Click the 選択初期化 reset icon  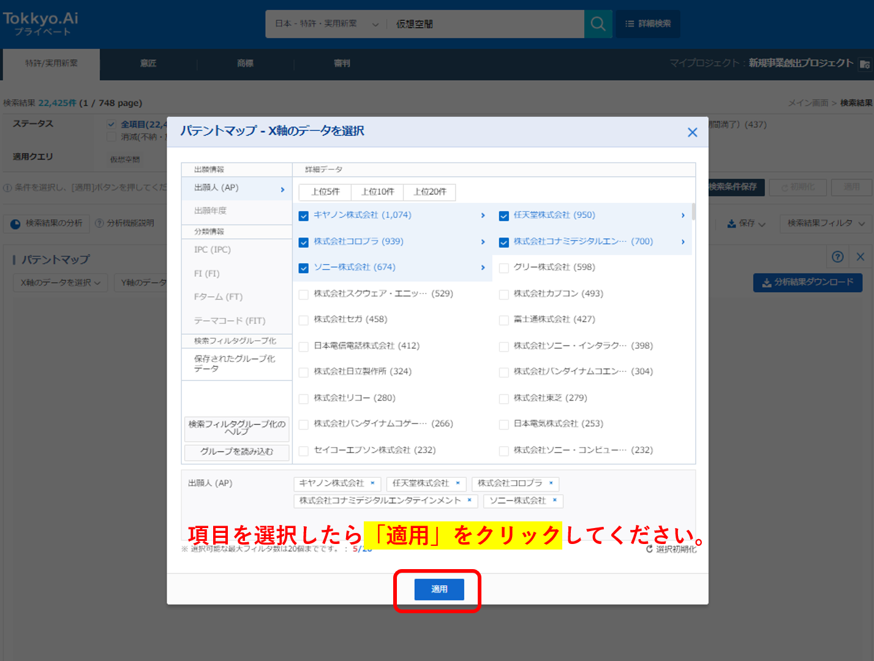[x=649, y=549]
